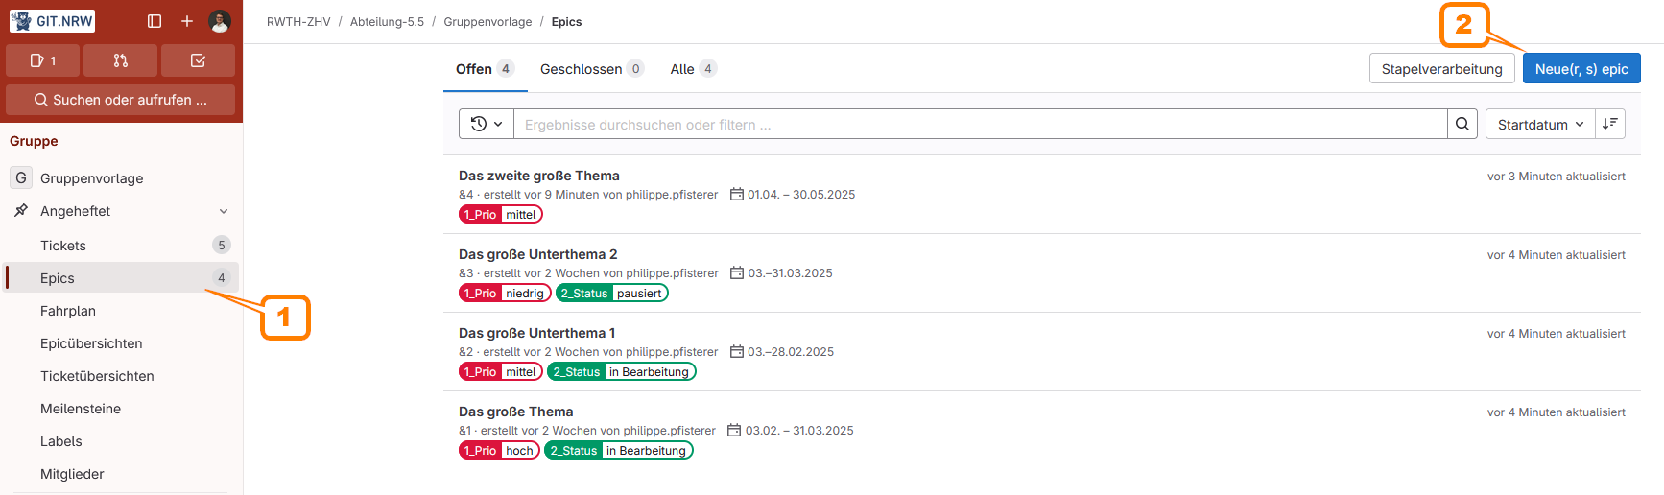1664x495 pixels.
Task: Open Meilensteine in the sidebar
Action: 121,409
